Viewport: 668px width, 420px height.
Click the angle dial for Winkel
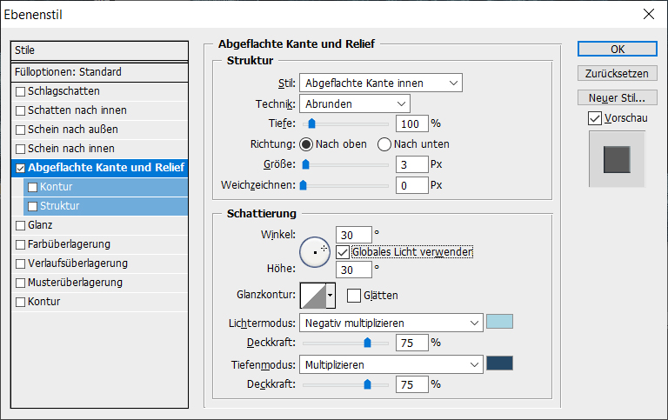click(315, 252)
